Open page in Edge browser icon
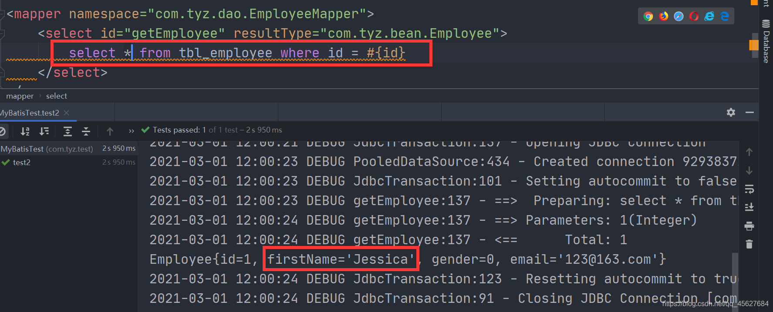Screen dimensions: 773x312 725,17
